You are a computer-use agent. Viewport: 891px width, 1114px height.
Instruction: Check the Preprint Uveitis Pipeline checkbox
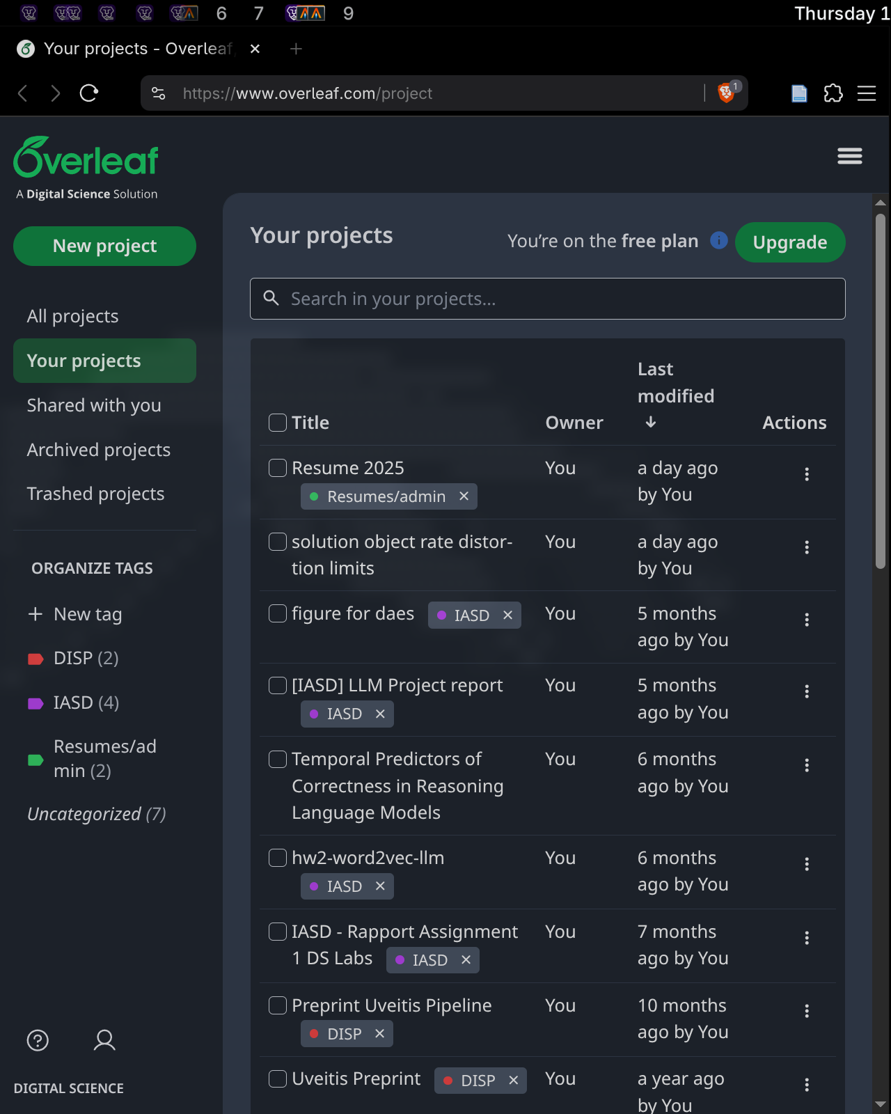point(278,1005)
